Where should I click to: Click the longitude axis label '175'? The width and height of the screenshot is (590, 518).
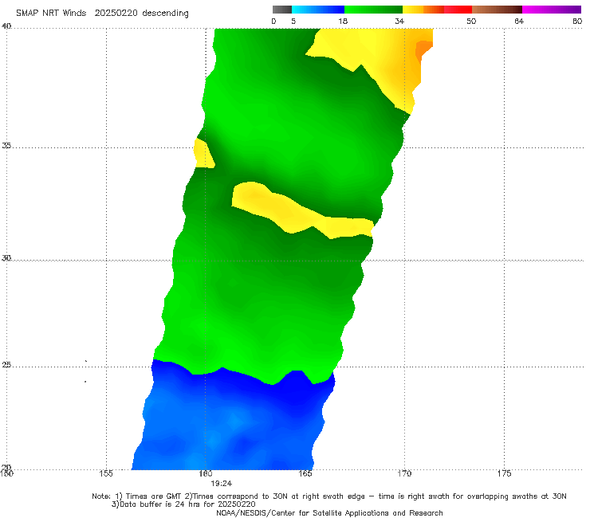tap(504, 473)
